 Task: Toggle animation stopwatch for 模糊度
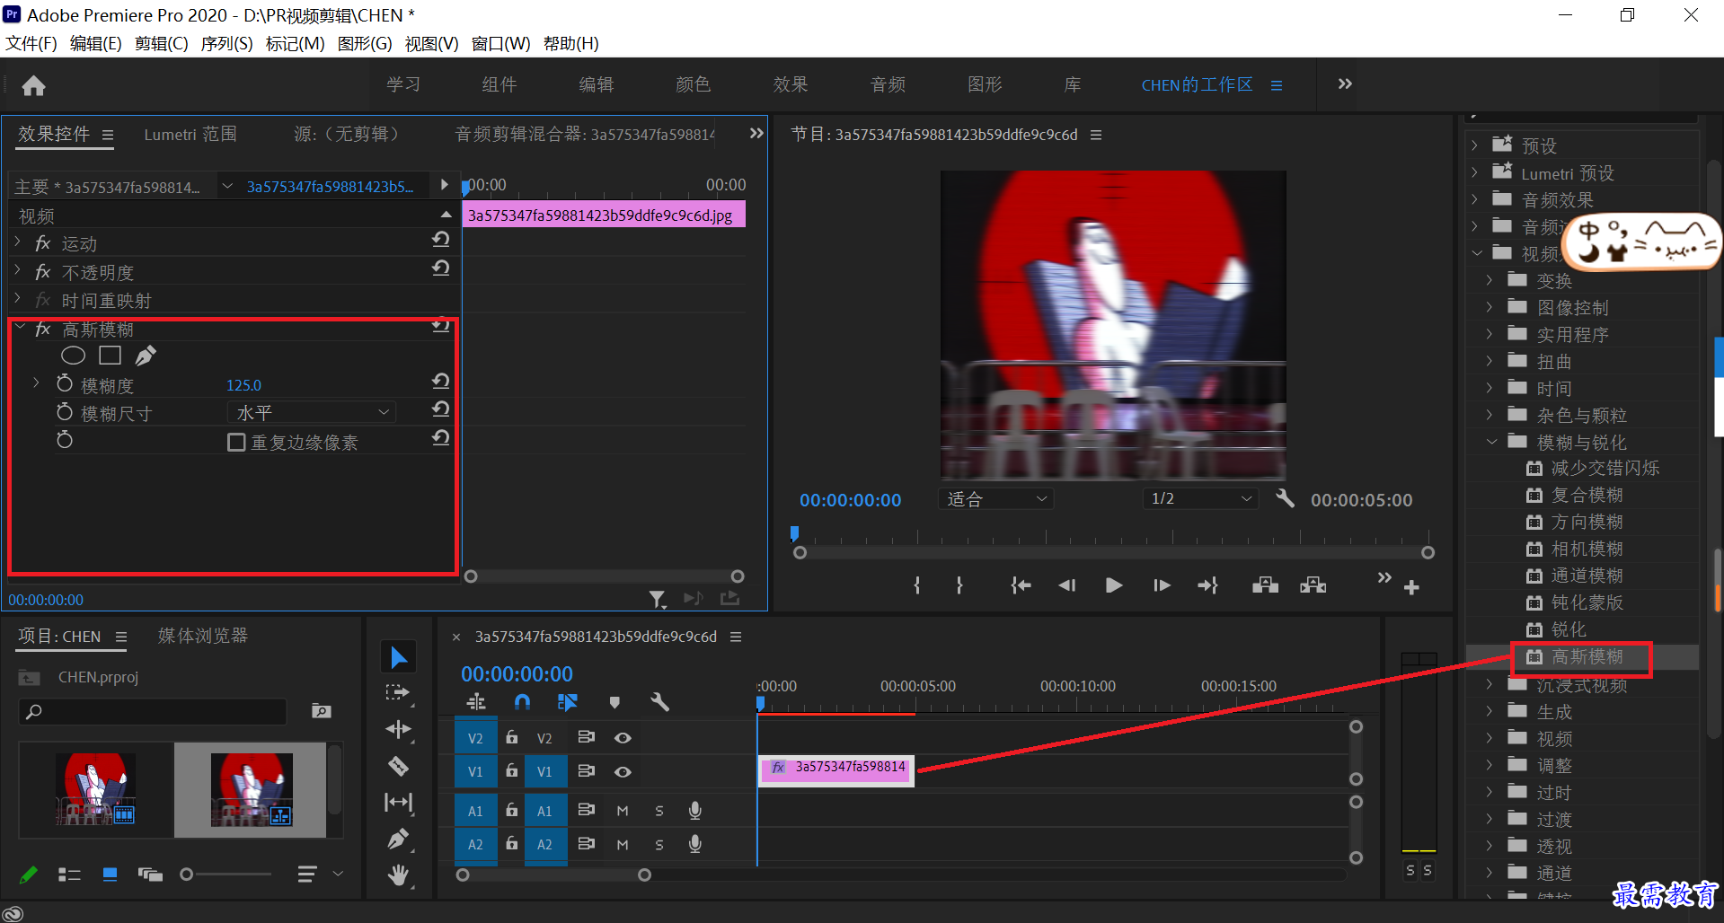click(65, 383)
